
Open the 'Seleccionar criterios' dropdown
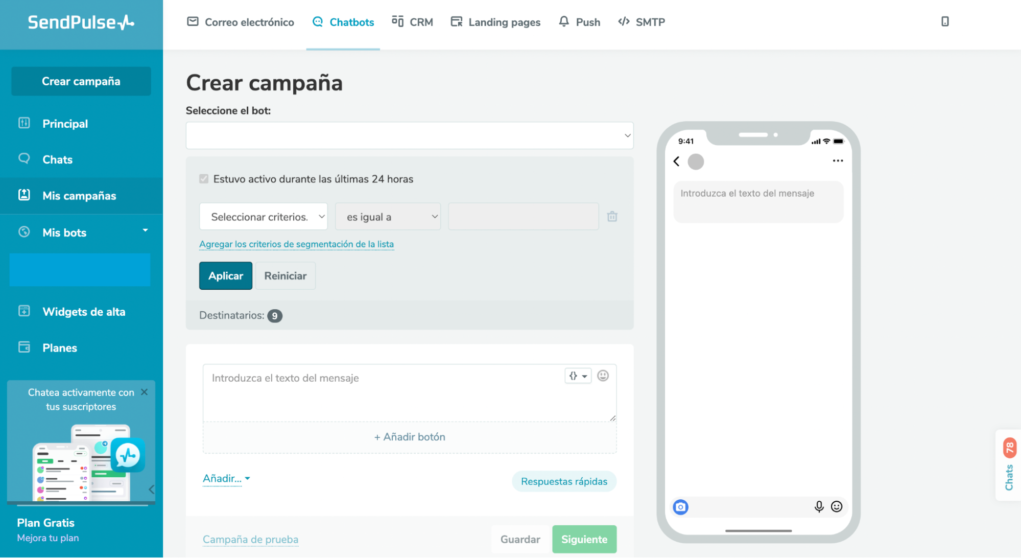click(263, 217)
